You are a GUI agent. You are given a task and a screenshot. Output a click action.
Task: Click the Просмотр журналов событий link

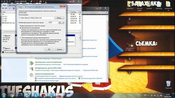tap(91, 78)
